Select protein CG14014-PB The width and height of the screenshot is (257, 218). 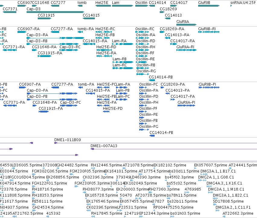click(x=152, y=136)
